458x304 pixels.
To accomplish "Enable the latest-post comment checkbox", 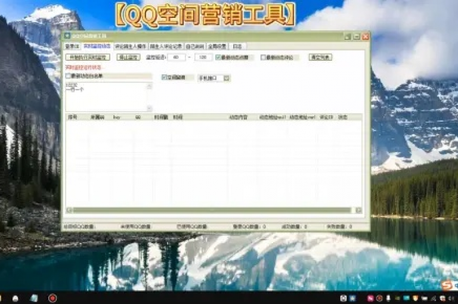I will [x=263, y=57].
